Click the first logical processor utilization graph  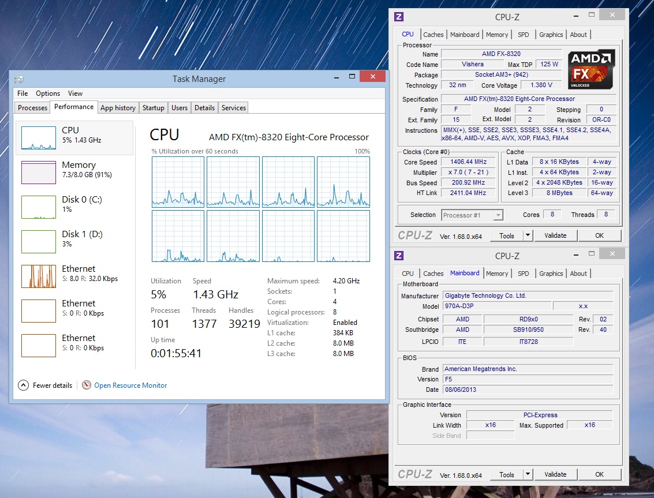click(178, 182)
